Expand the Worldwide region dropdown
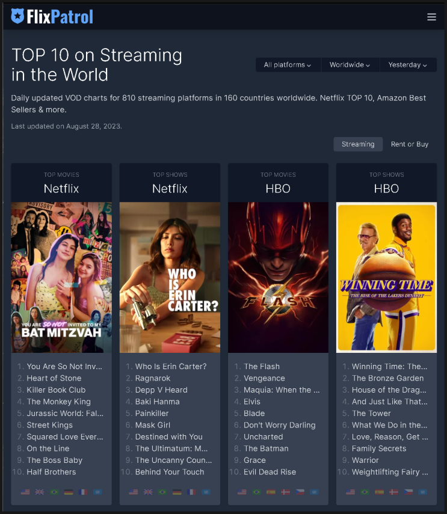The height and width of the screenshot is (514, 447). click(x=350, y=65)
